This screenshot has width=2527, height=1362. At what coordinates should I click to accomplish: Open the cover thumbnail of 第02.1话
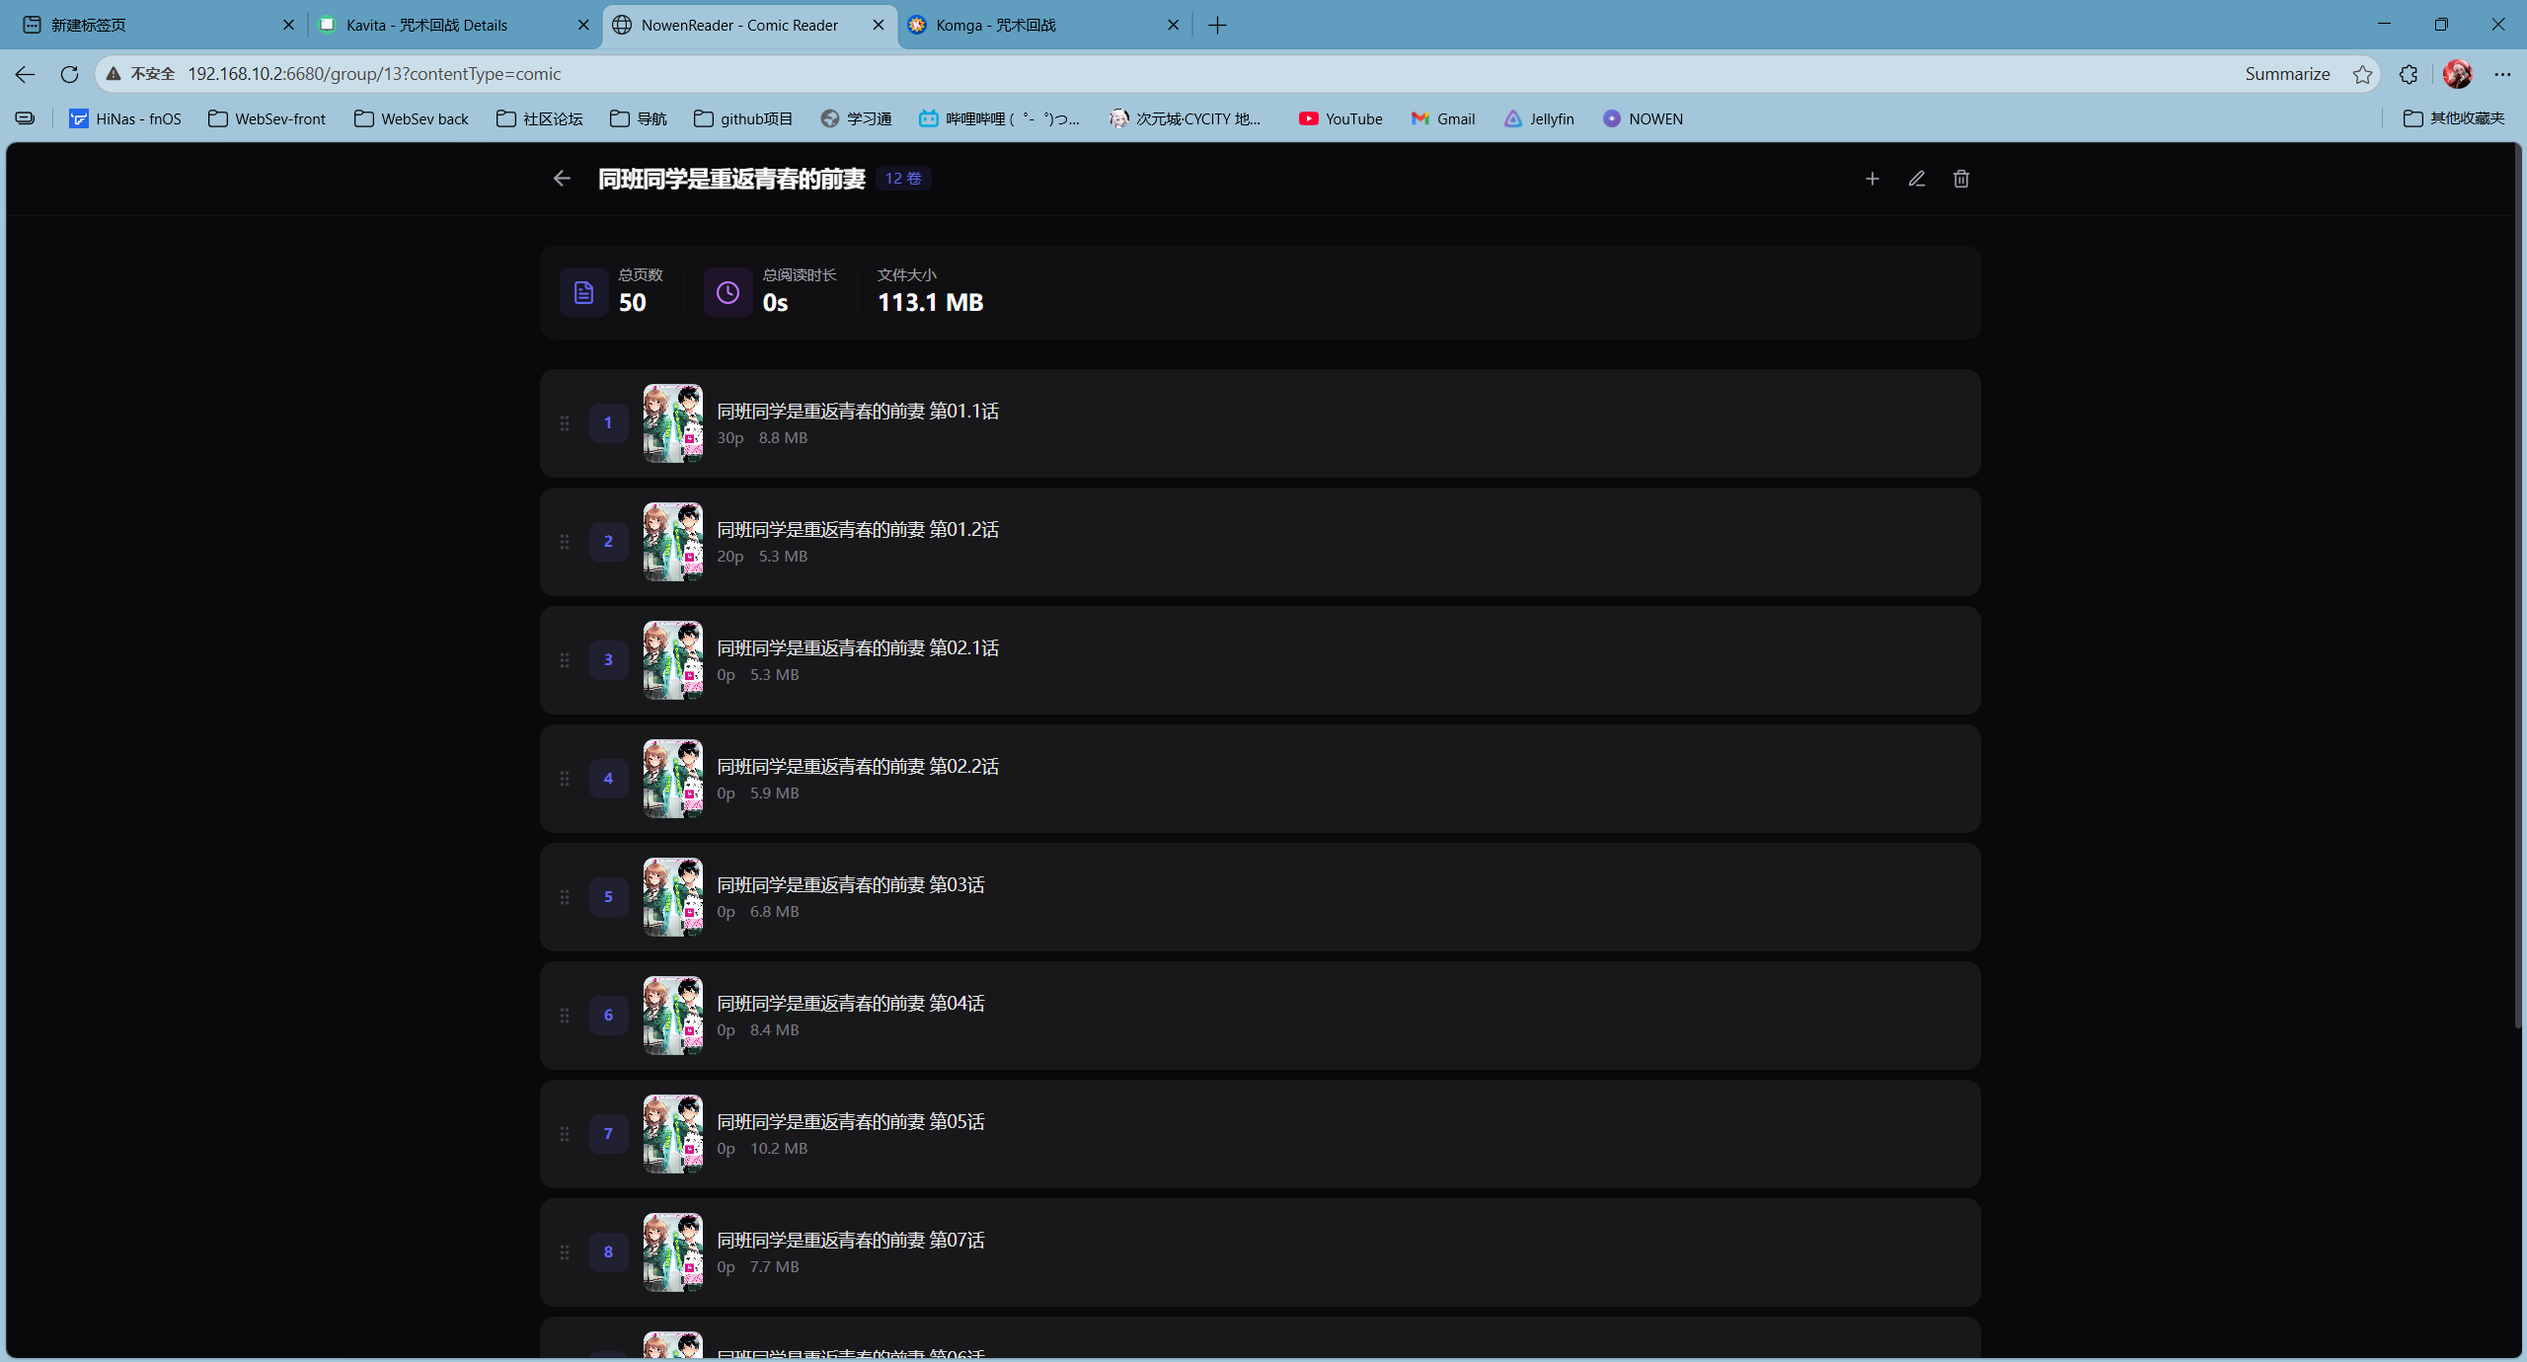pos(673,660)
